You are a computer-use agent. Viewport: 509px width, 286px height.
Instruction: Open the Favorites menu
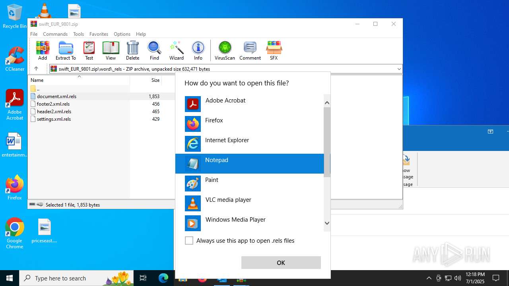tap(99, 34)
